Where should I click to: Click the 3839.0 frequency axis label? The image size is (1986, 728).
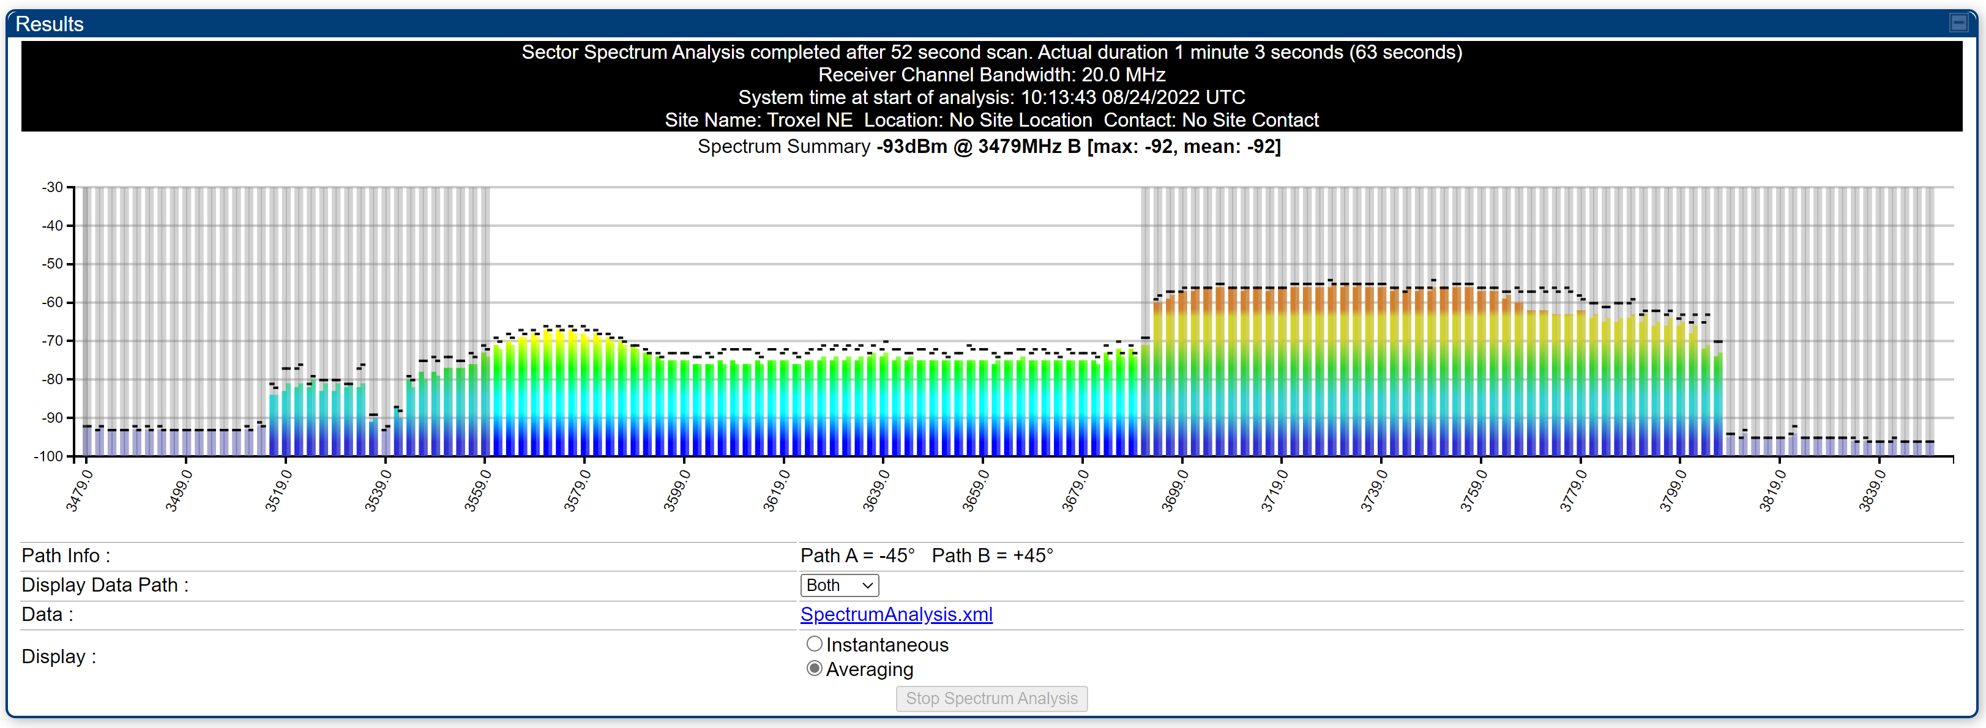1872,491
